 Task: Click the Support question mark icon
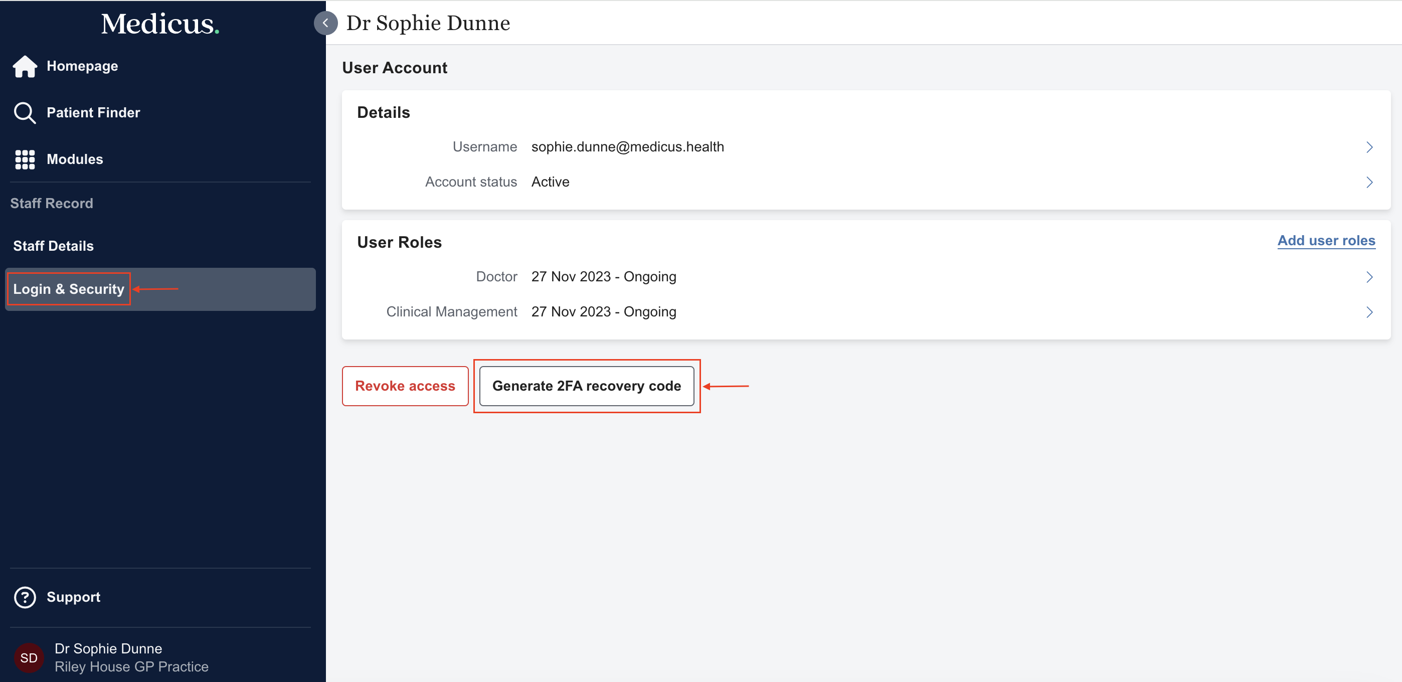click(x=25, y=597)
